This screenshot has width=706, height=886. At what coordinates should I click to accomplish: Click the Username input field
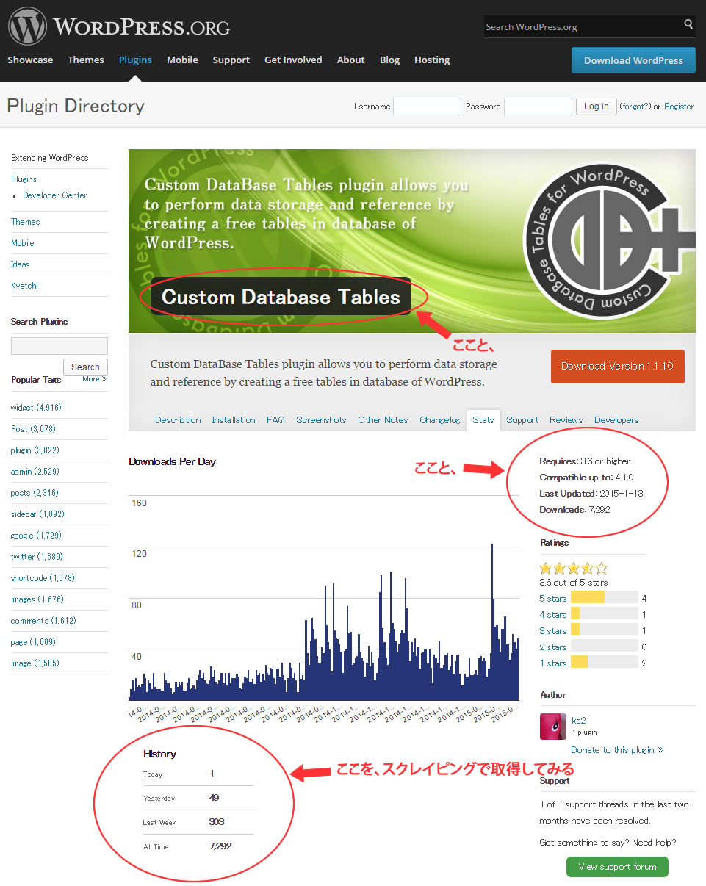point(427,106)
